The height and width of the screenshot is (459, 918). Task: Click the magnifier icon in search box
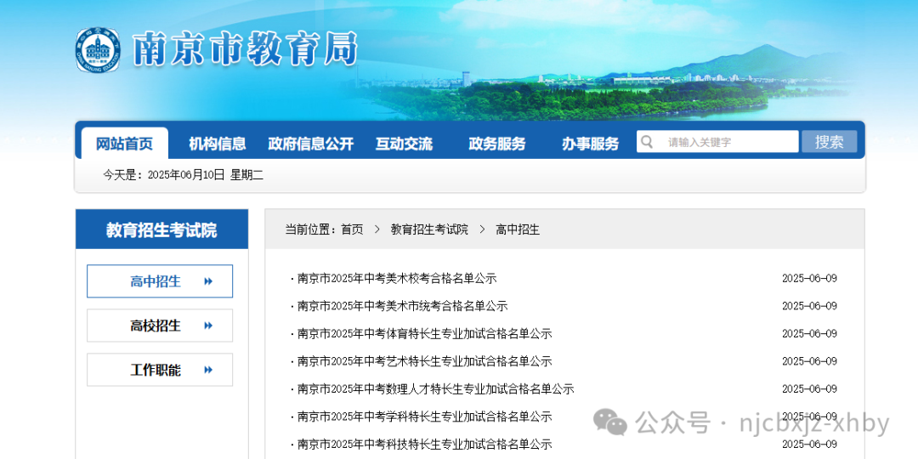[x=647, y=142]
